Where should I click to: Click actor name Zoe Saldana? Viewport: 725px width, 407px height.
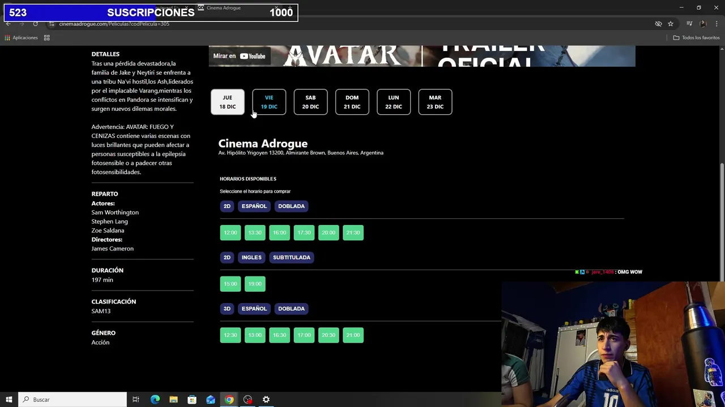click(108, 231)
